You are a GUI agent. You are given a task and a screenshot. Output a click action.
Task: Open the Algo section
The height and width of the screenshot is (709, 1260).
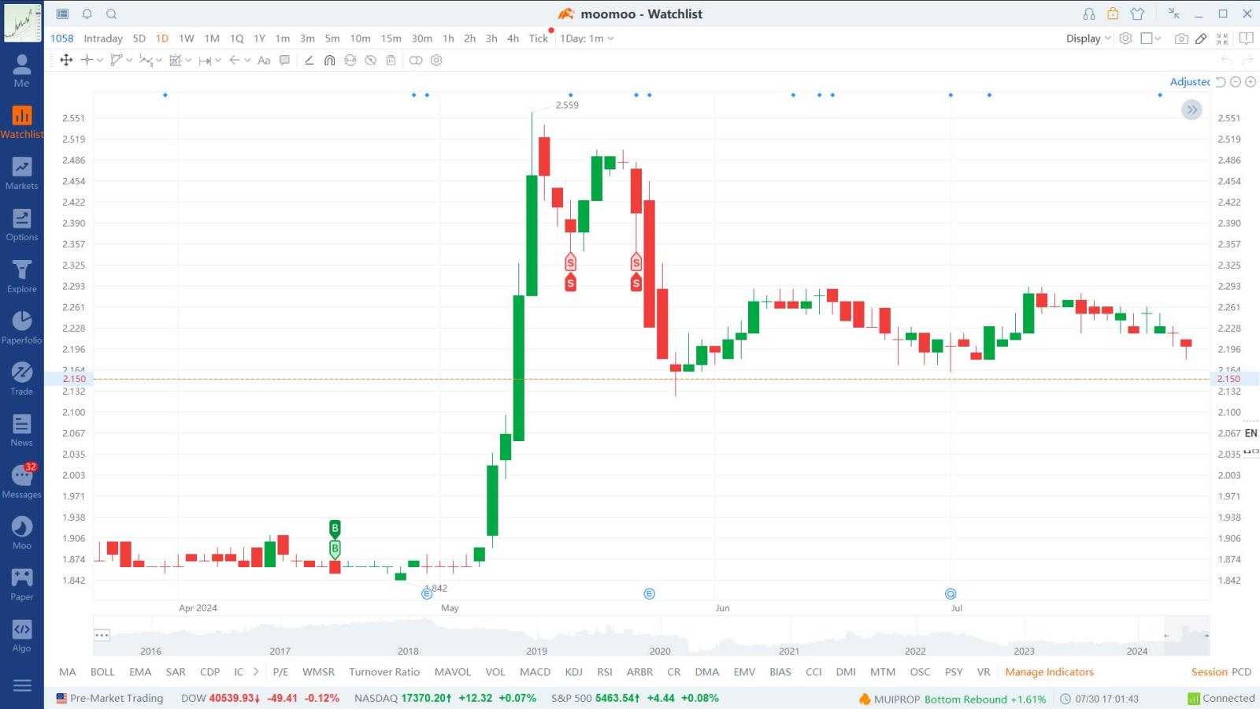click(x=21, y=636)
